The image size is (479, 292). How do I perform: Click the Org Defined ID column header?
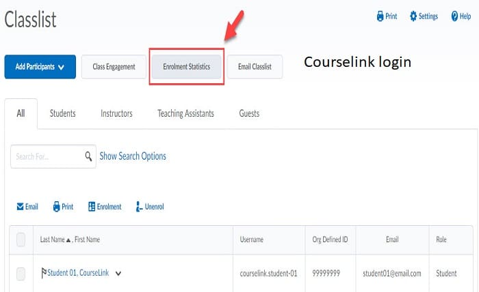pyautogui.click(x=330, y=239)
